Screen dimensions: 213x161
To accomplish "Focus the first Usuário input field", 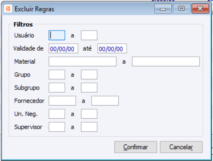I will (57, 35).
